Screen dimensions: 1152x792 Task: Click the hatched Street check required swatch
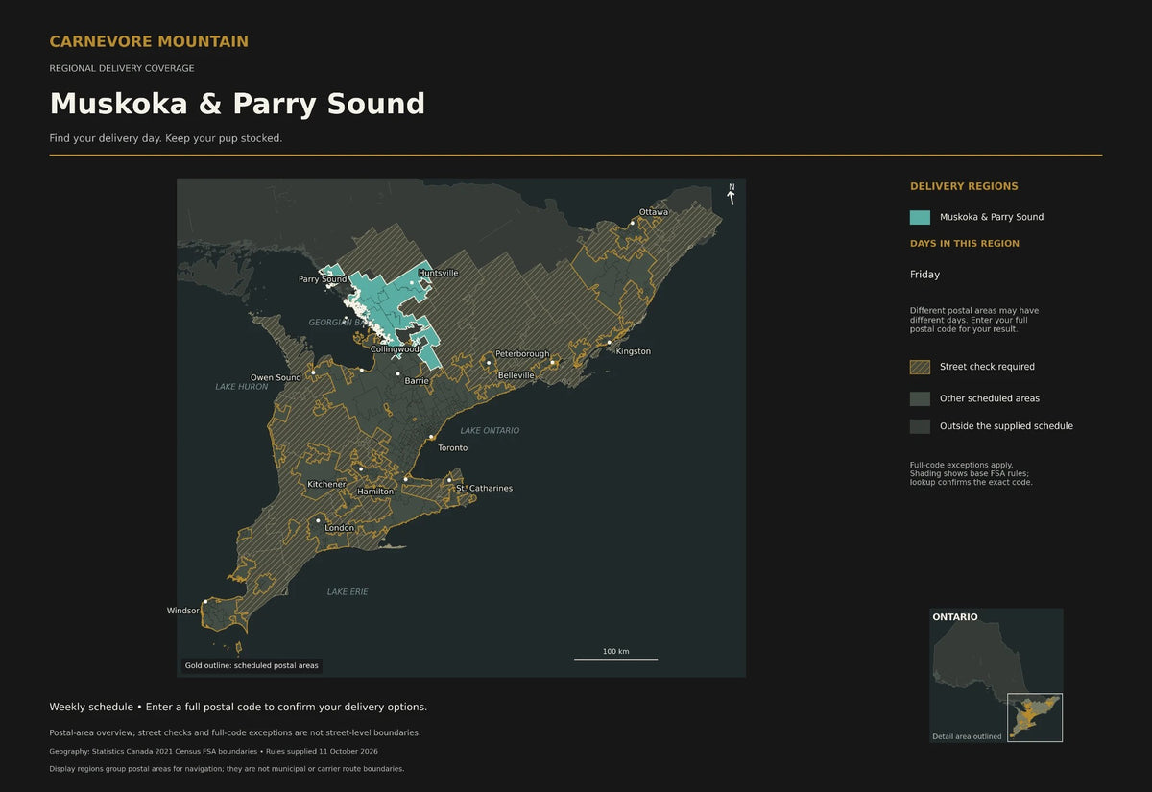click(920, 367)
